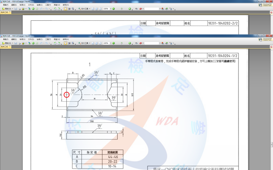Select the Snapshot tool in lower window
Screen dimensions: 273x170
[69, 43]
